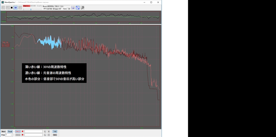Image resolution: width=276 pixels, height=137 pixels.
Task: Click the RMS button
Action: point(55,135)
